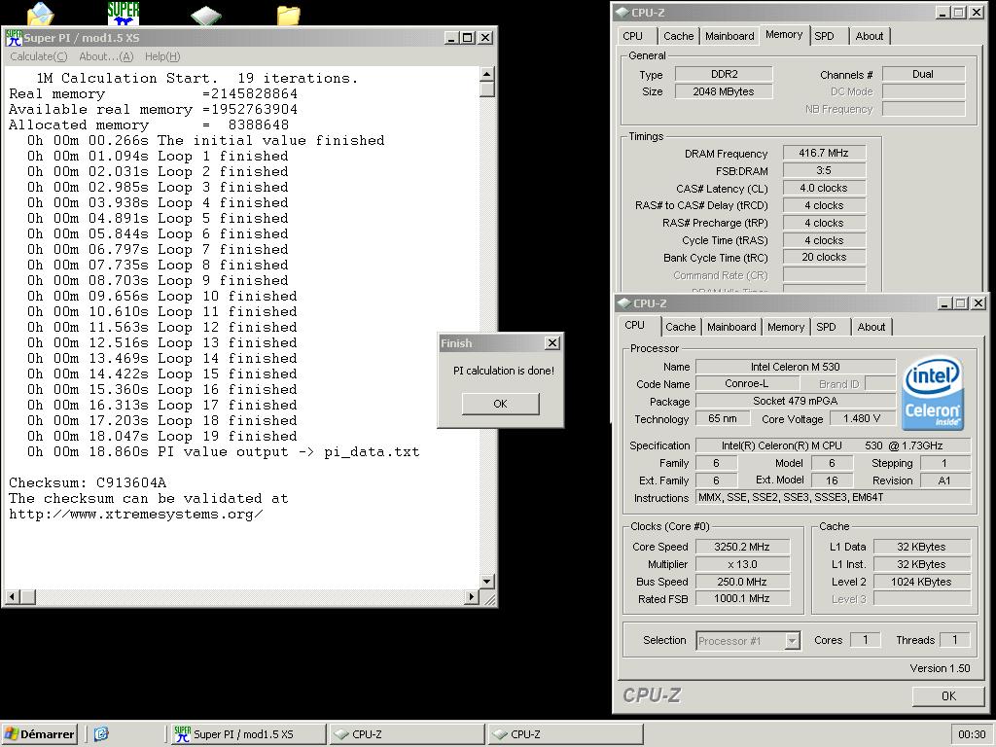This screenshot has height=747, width=996.
Task: Switch to Memory tab in lower CPU-Z
Action: (x=786, y=327)
